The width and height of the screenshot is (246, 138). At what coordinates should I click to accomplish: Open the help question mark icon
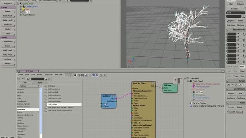point(105,75)
